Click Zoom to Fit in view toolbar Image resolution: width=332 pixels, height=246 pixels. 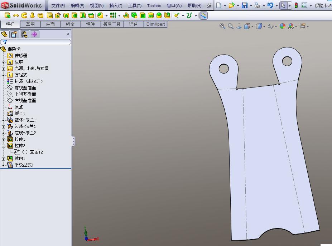222,26
